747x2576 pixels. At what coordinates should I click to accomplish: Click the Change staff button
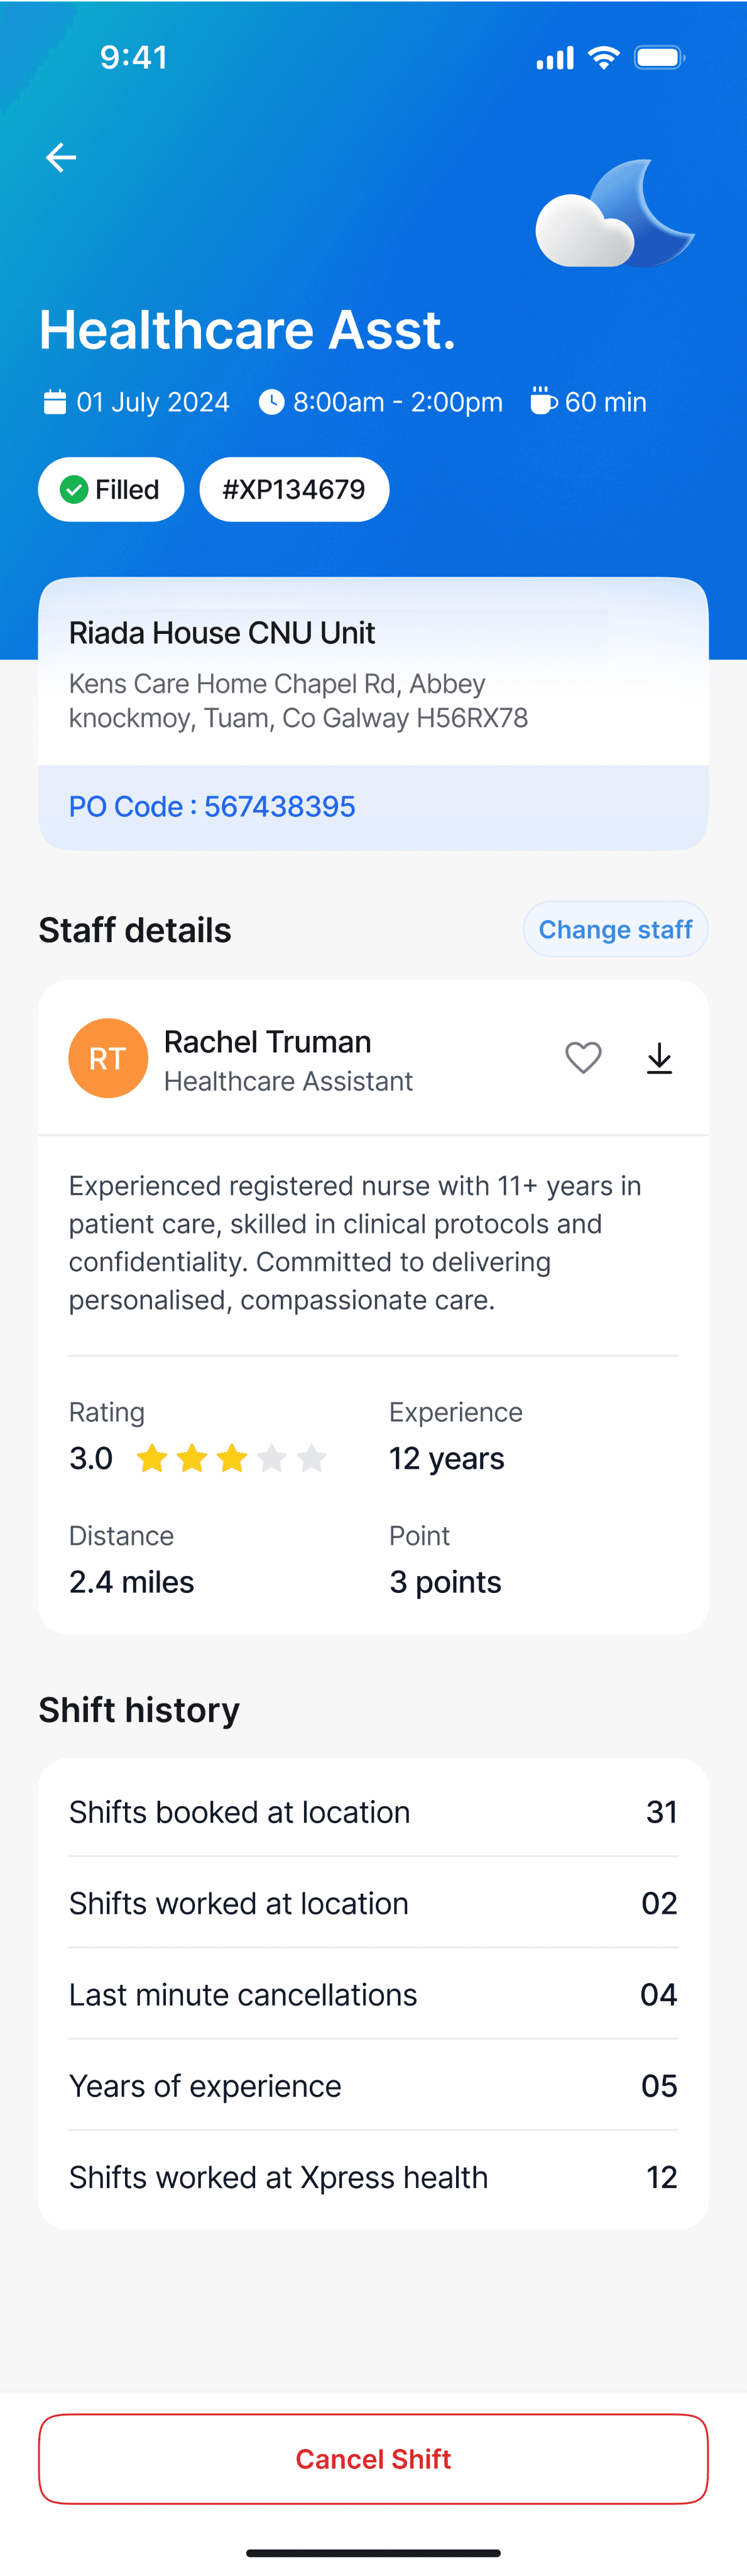pyautogui.click(x=615, y=929)
